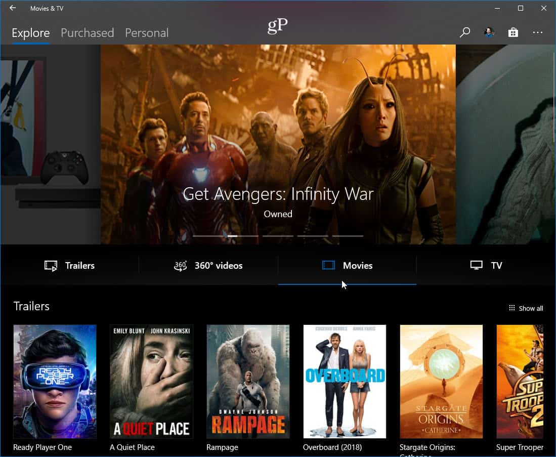This screenshot has height=457, width=556.
Task: Open the Rampage poster
Action: [248, 382]
